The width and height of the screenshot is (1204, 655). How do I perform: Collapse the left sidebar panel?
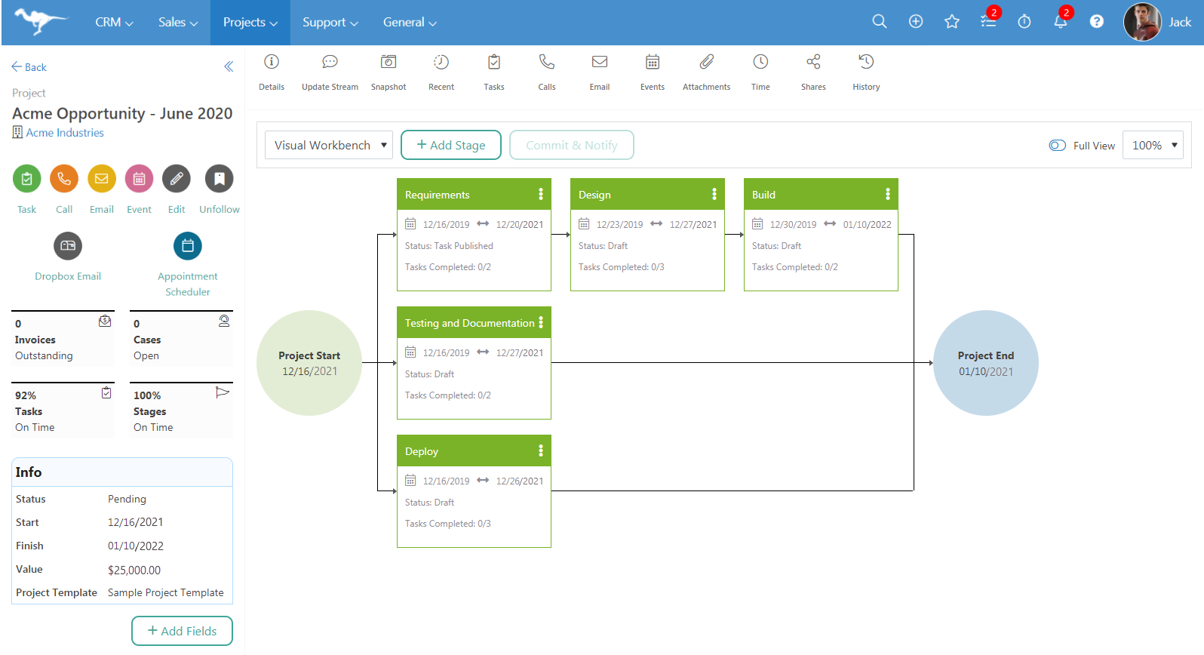point(229,67)
